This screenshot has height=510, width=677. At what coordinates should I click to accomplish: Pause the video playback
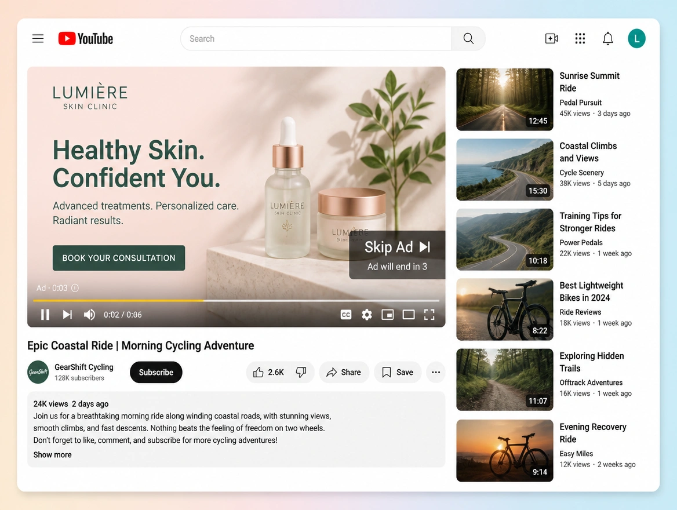[x=45, y=314]
